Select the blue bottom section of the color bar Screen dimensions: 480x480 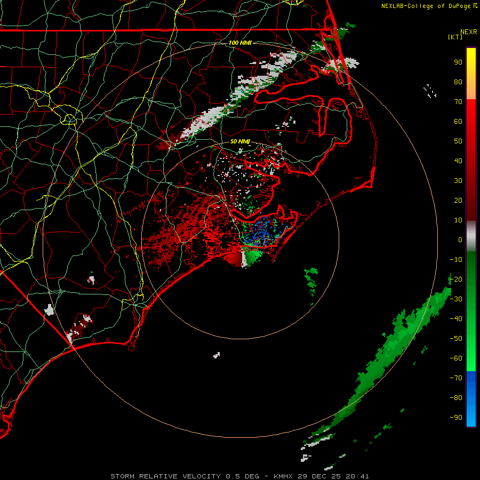471,398
